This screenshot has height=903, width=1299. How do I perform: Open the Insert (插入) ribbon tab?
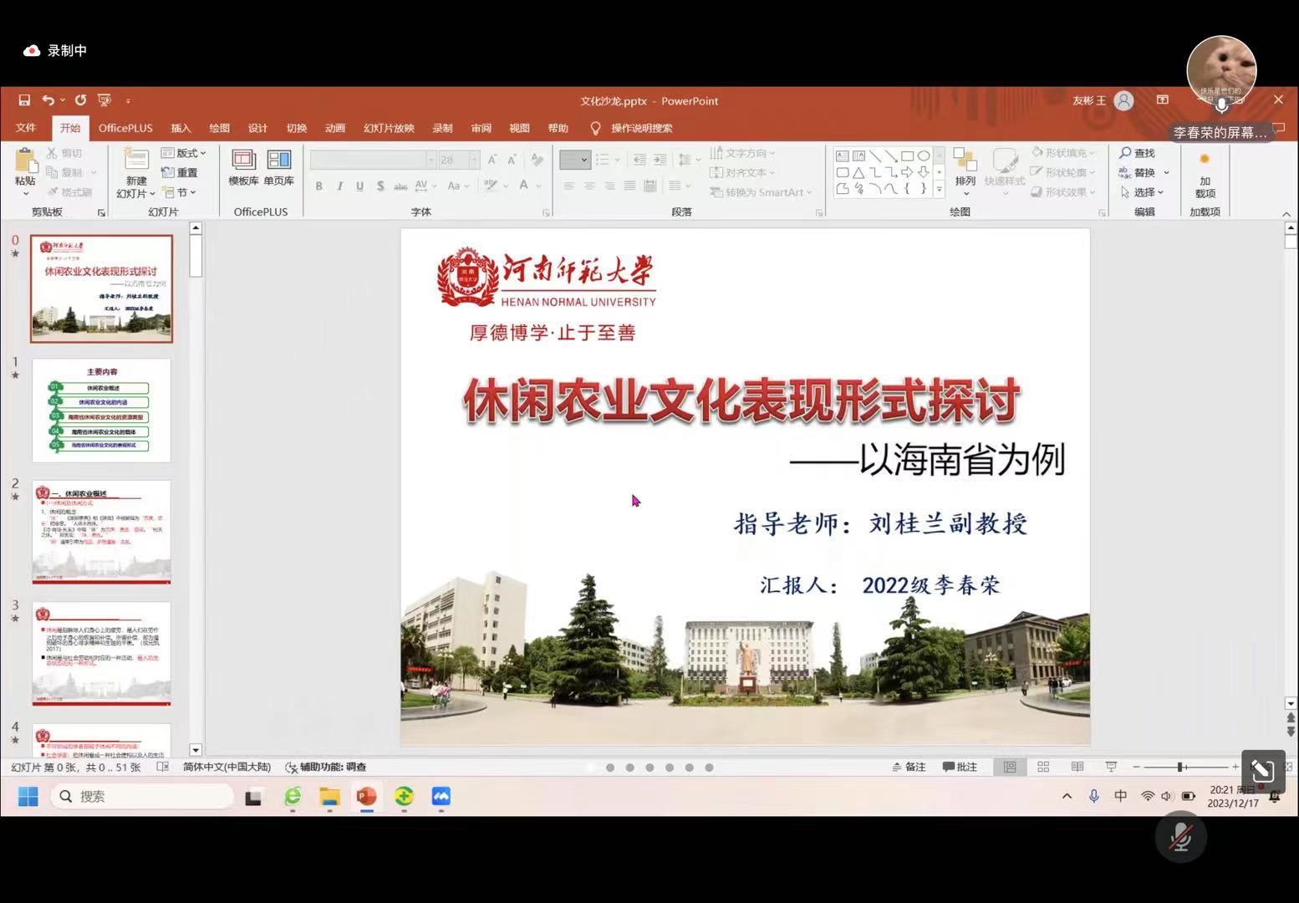(x=181, y=128)
